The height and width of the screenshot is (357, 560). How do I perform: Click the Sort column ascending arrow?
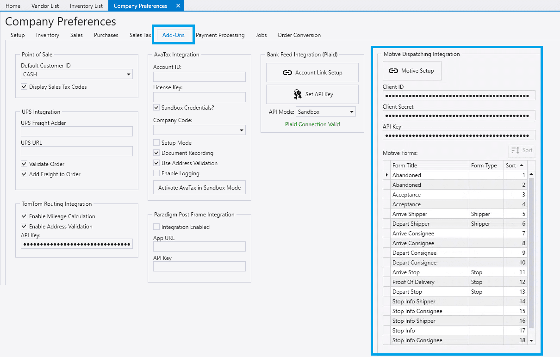point(522,165)
